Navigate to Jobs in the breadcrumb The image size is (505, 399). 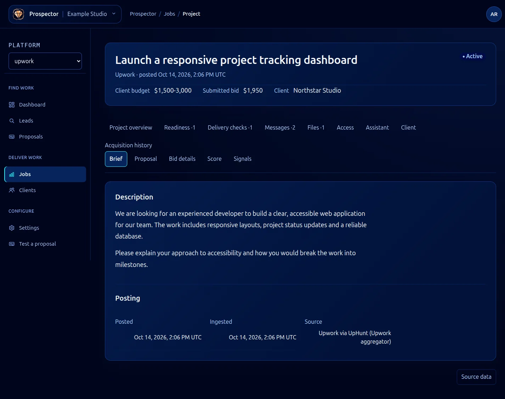coord(169,14)
